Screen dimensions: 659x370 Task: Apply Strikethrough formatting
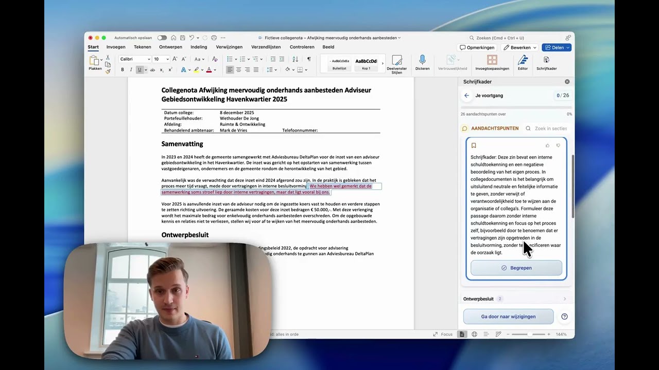pyautogui.click(x=152, y=70)
